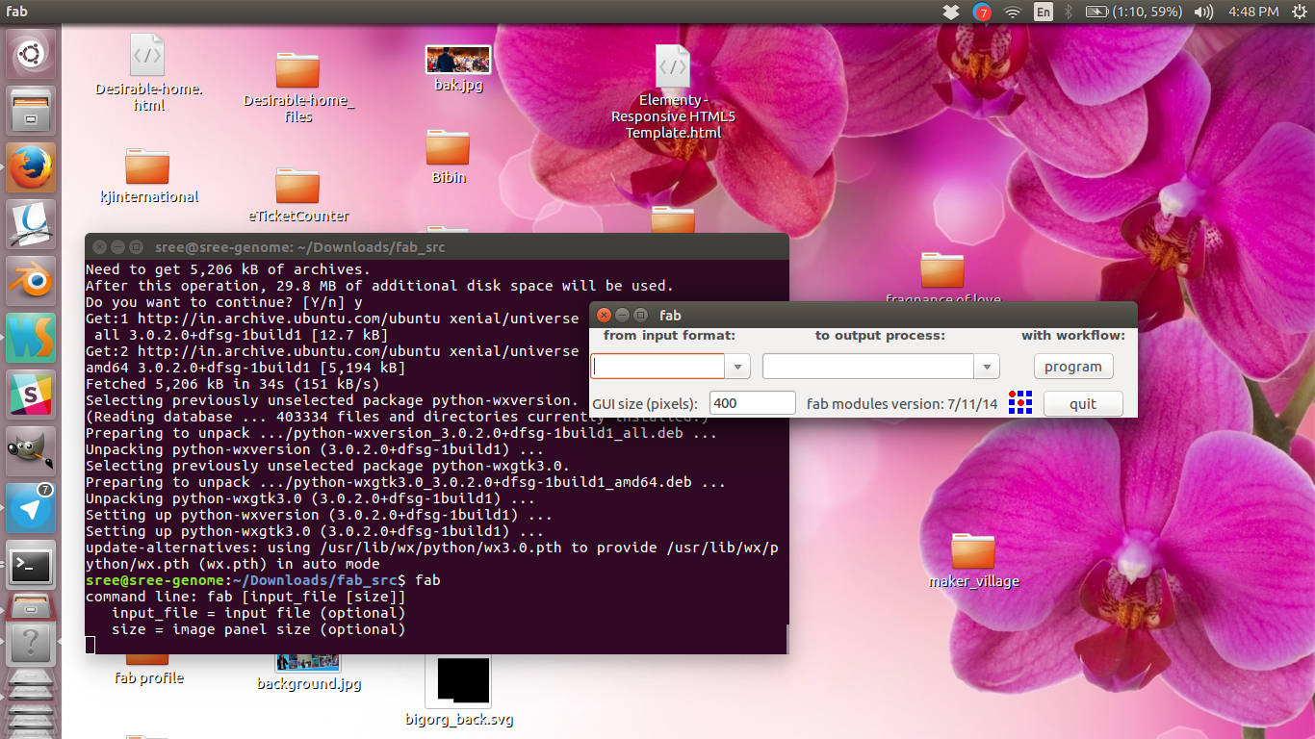
Task: Select Desirable-home_files folder on desktop
Action: pos(297,87)
